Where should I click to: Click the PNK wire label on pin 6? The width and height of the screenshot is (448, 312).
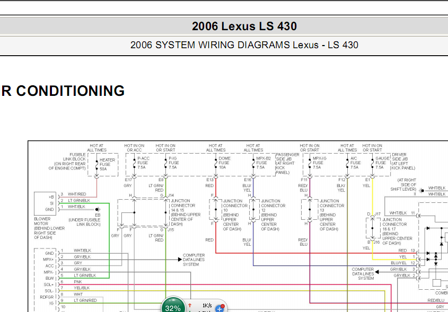[78, 282]
